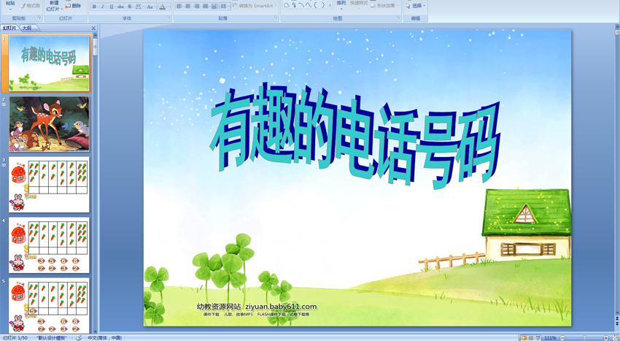Switch to the Slides (幻灯片) tab
Screen dimensions: 620x341
pos(9,28)
